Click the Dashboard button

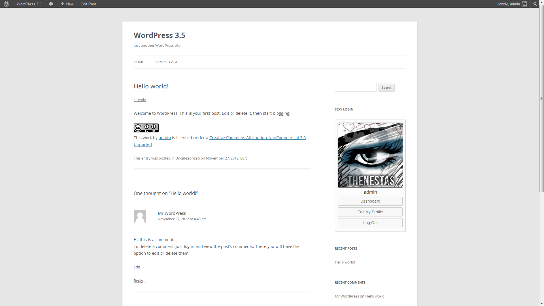coord(370,201)
